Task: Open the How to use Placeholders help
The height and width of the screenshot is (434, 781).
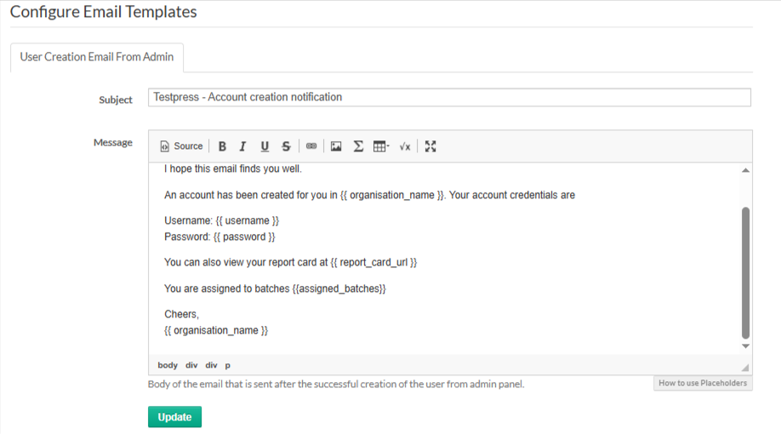Action: (703, 383)
